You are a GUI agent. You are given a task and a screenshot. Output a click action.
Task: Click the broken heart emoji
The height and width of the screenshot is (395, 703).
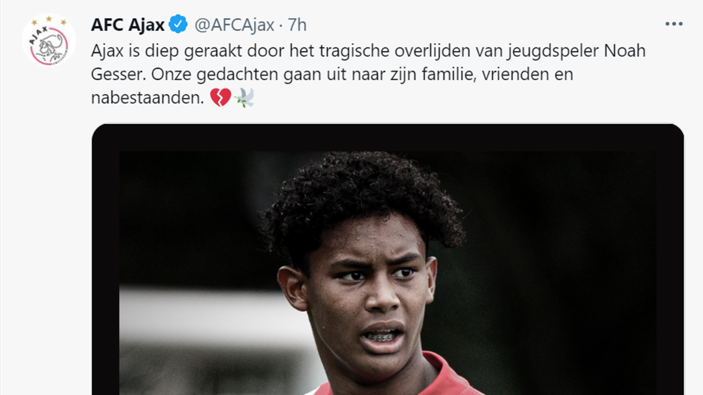pyautogui.click(x=220, y=99)
